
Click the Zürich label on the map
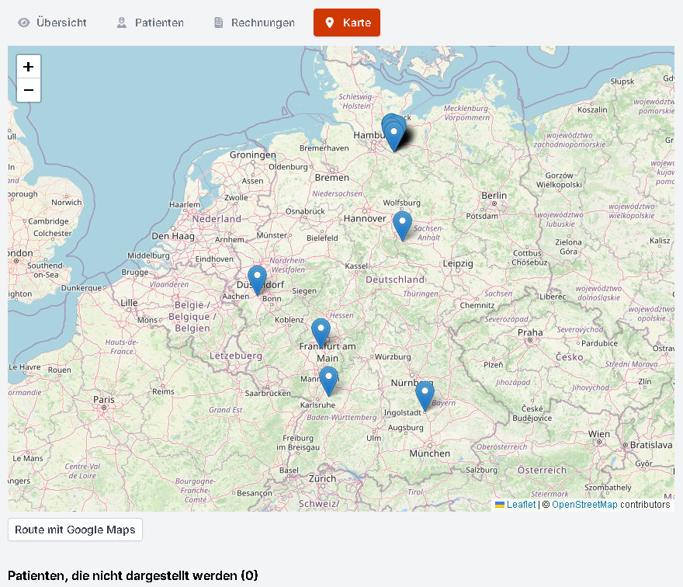pos(322,478)
